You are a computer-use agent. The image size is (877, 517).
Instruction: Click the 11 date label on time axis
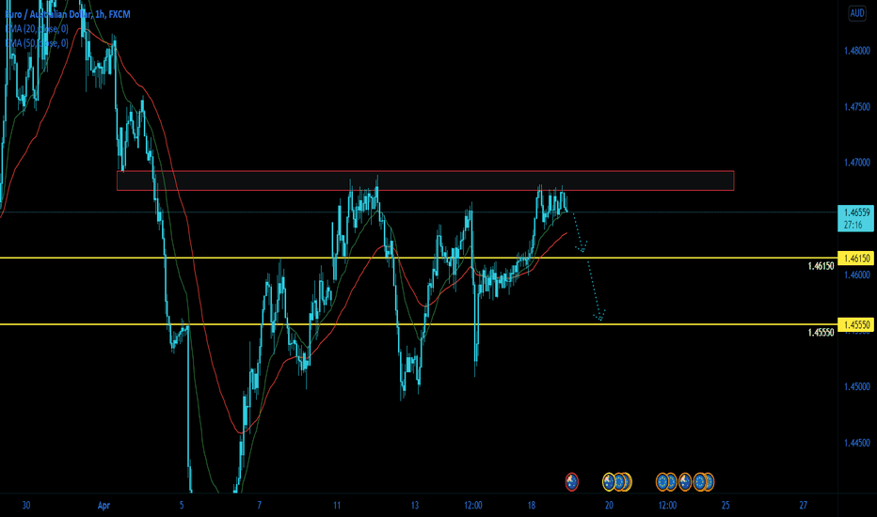tap(337, 506)
